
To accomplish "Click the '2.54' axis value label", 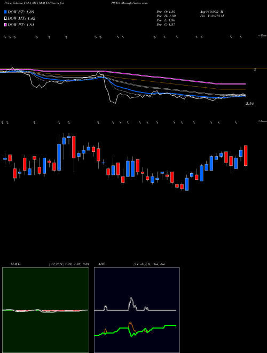I will point(249,104).
